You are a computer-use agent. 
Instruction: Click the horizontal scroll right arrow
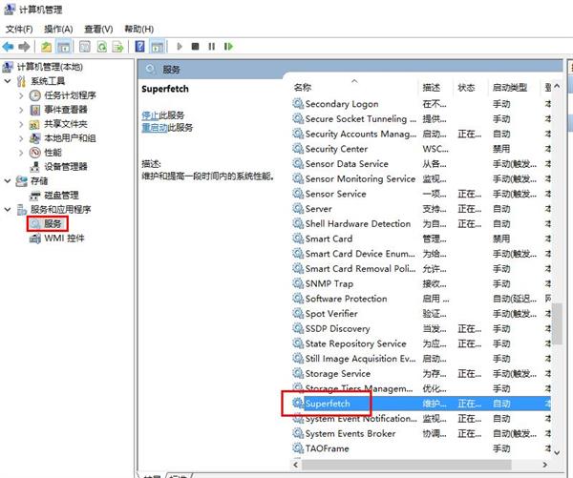pos(545,465)
